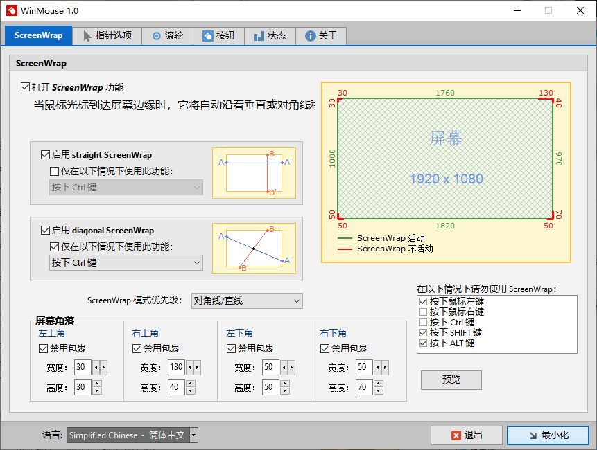Check 按下鼠标右键 in exclusion list
Image resolution: width=597 pixels, height=450 pixels.
[x=423, y=312]
